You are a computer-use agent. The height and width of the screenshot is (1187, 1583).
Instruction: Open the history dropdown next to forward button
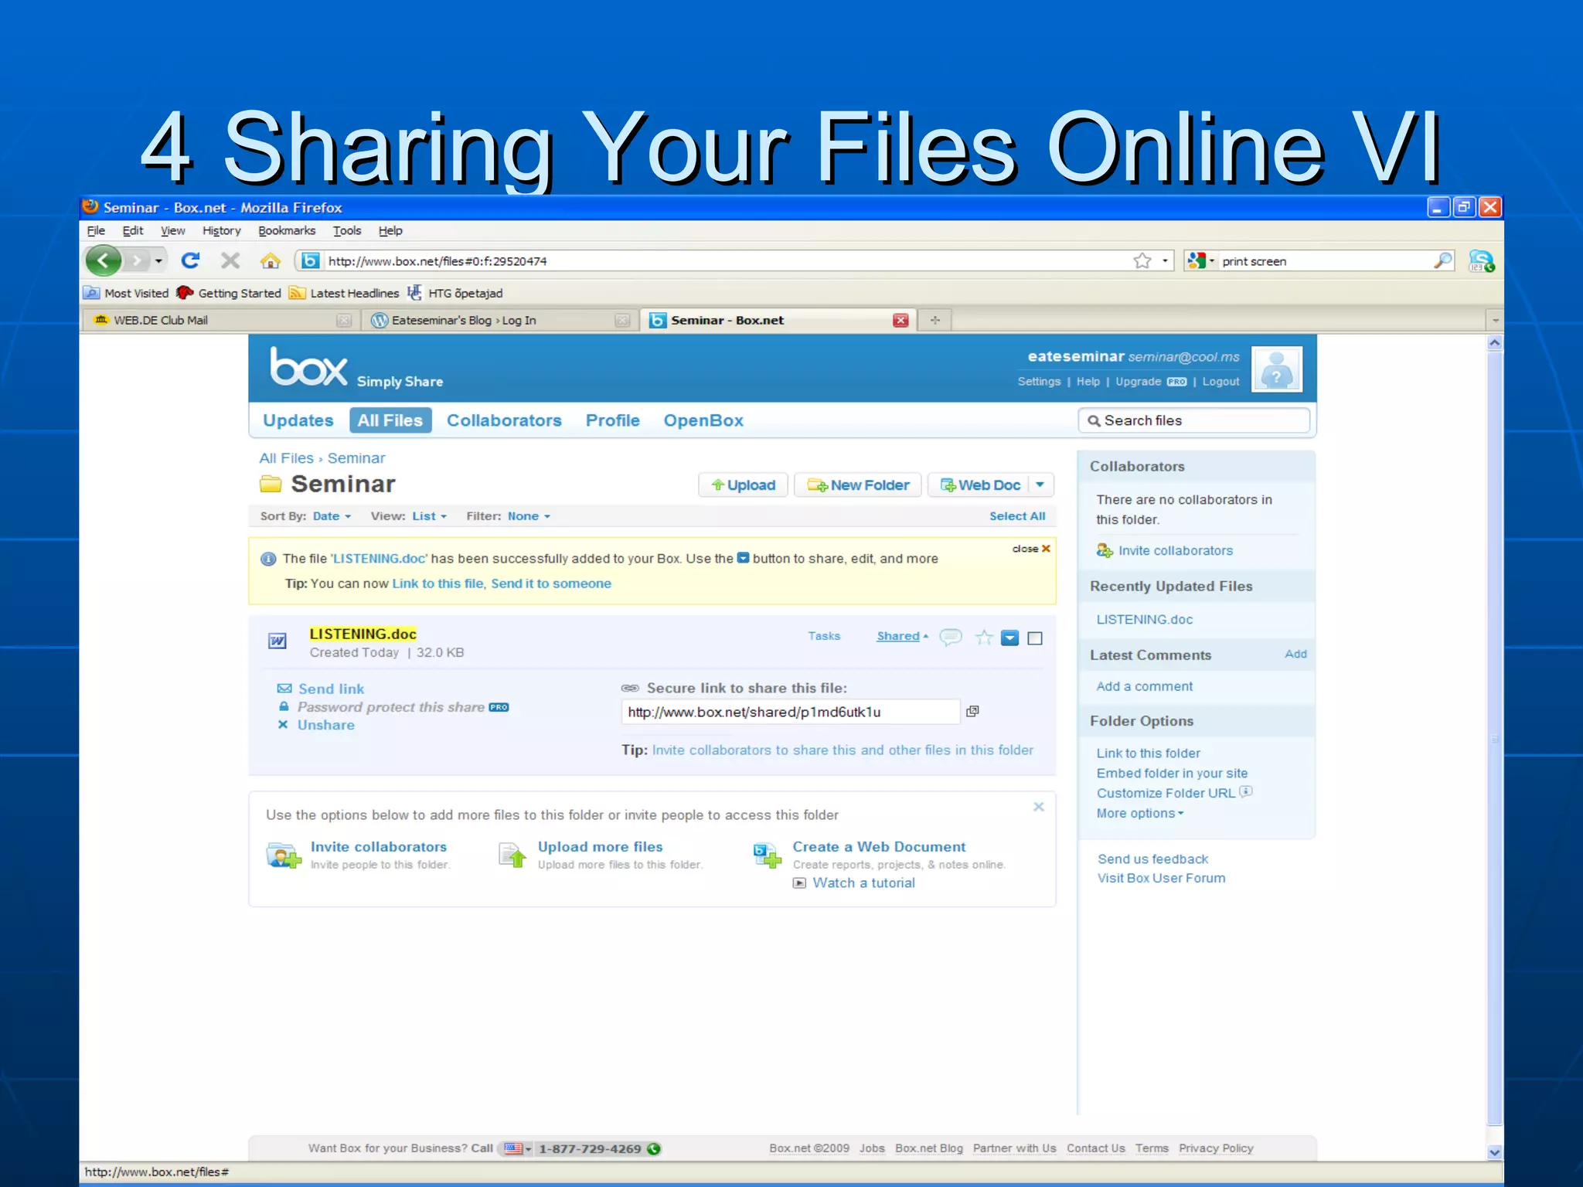pyautogui.click(x=158, y=261)
